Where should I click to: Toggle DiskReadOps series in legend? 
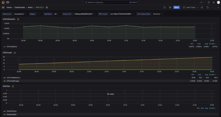coord(11,115)
